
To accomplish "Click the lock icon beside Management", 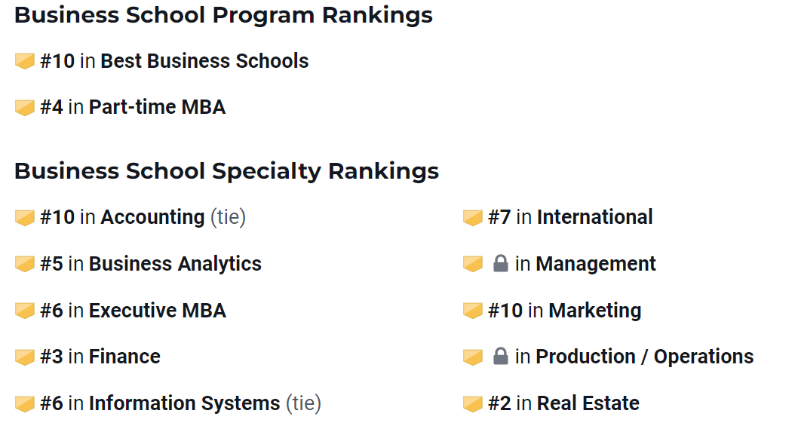I will coord(500,263).
